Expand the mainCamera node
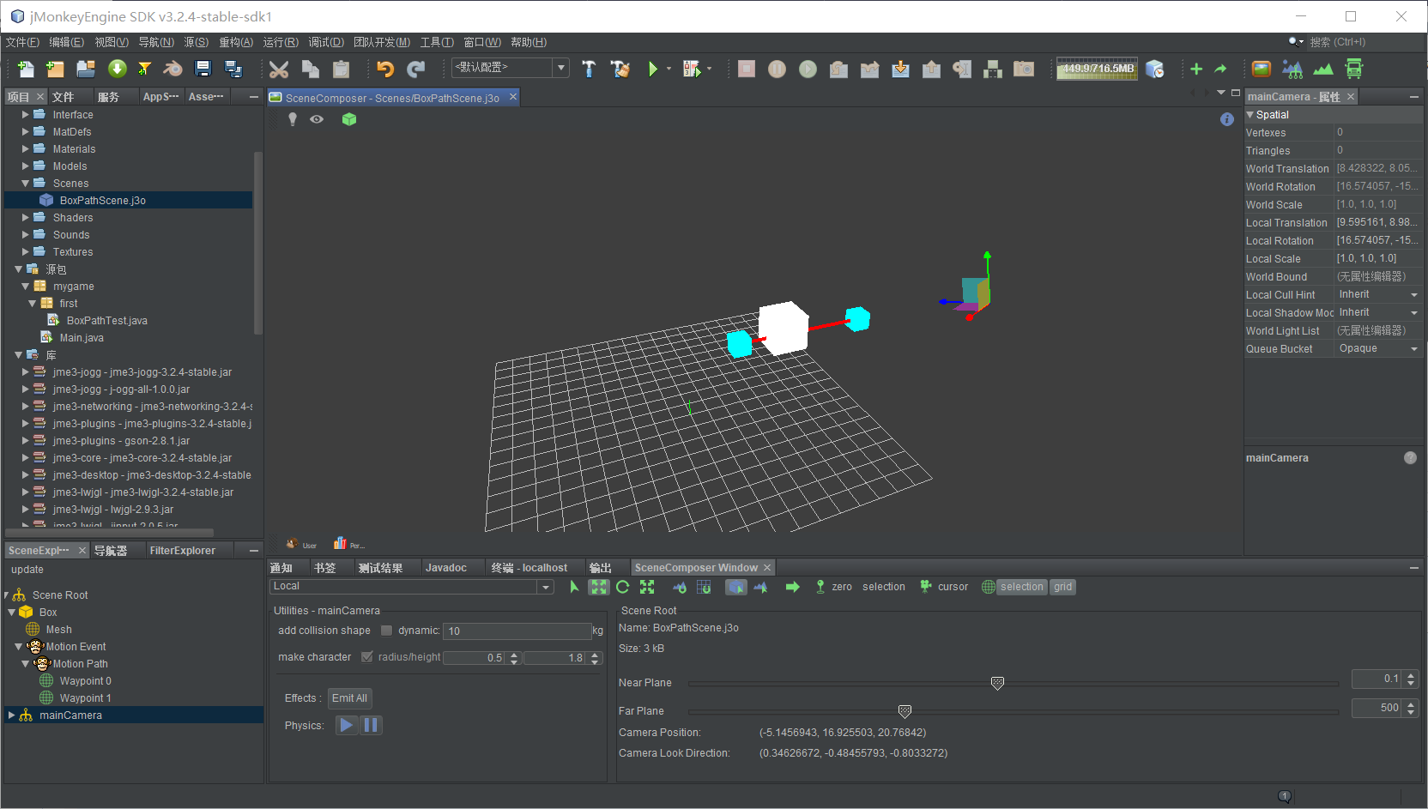The image size is (1428, 809). [11, 715]
